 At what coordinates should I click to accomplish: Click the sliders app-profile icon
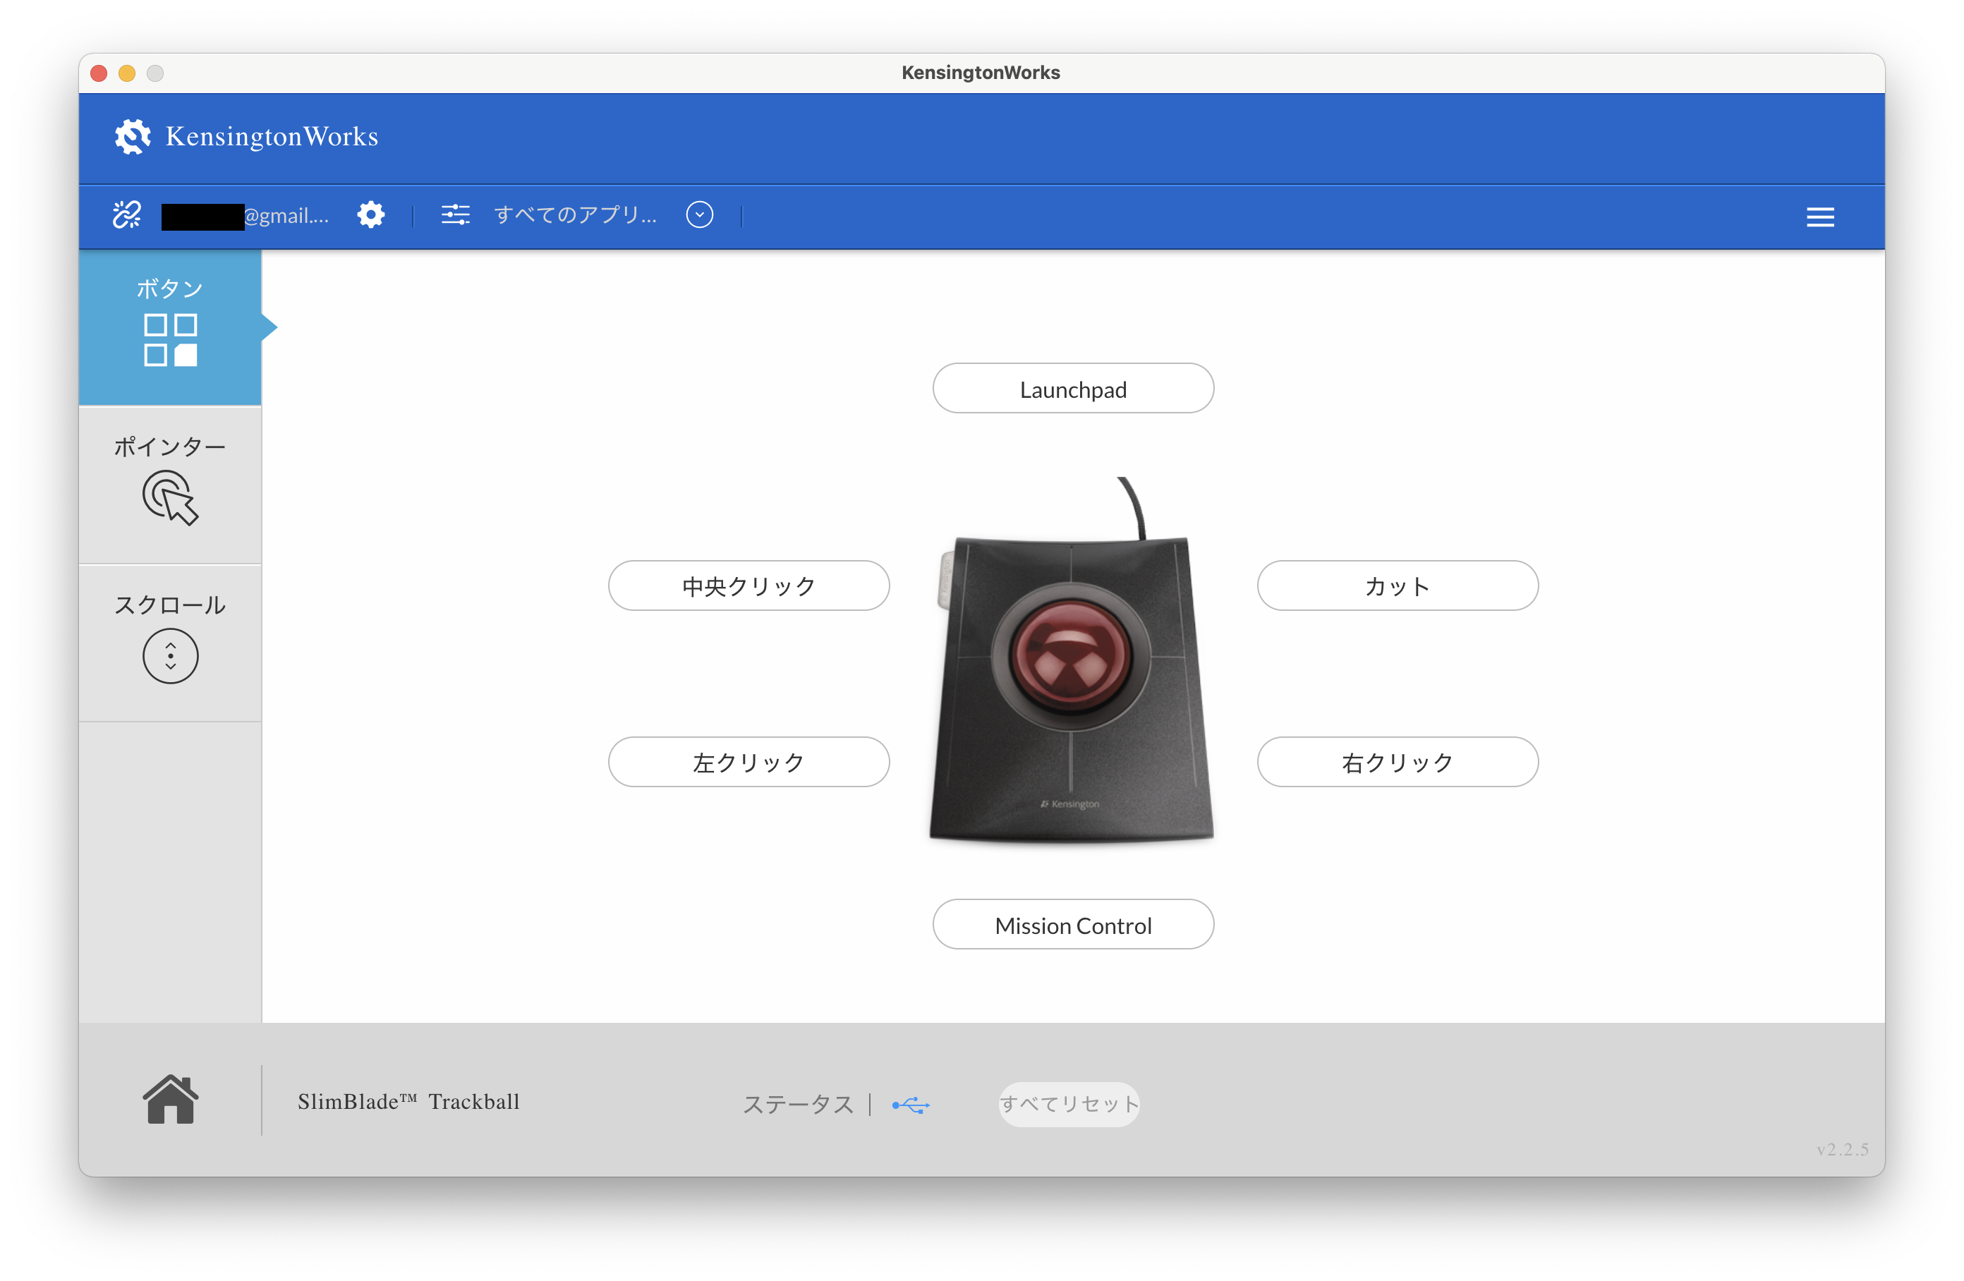coord(456,215)
